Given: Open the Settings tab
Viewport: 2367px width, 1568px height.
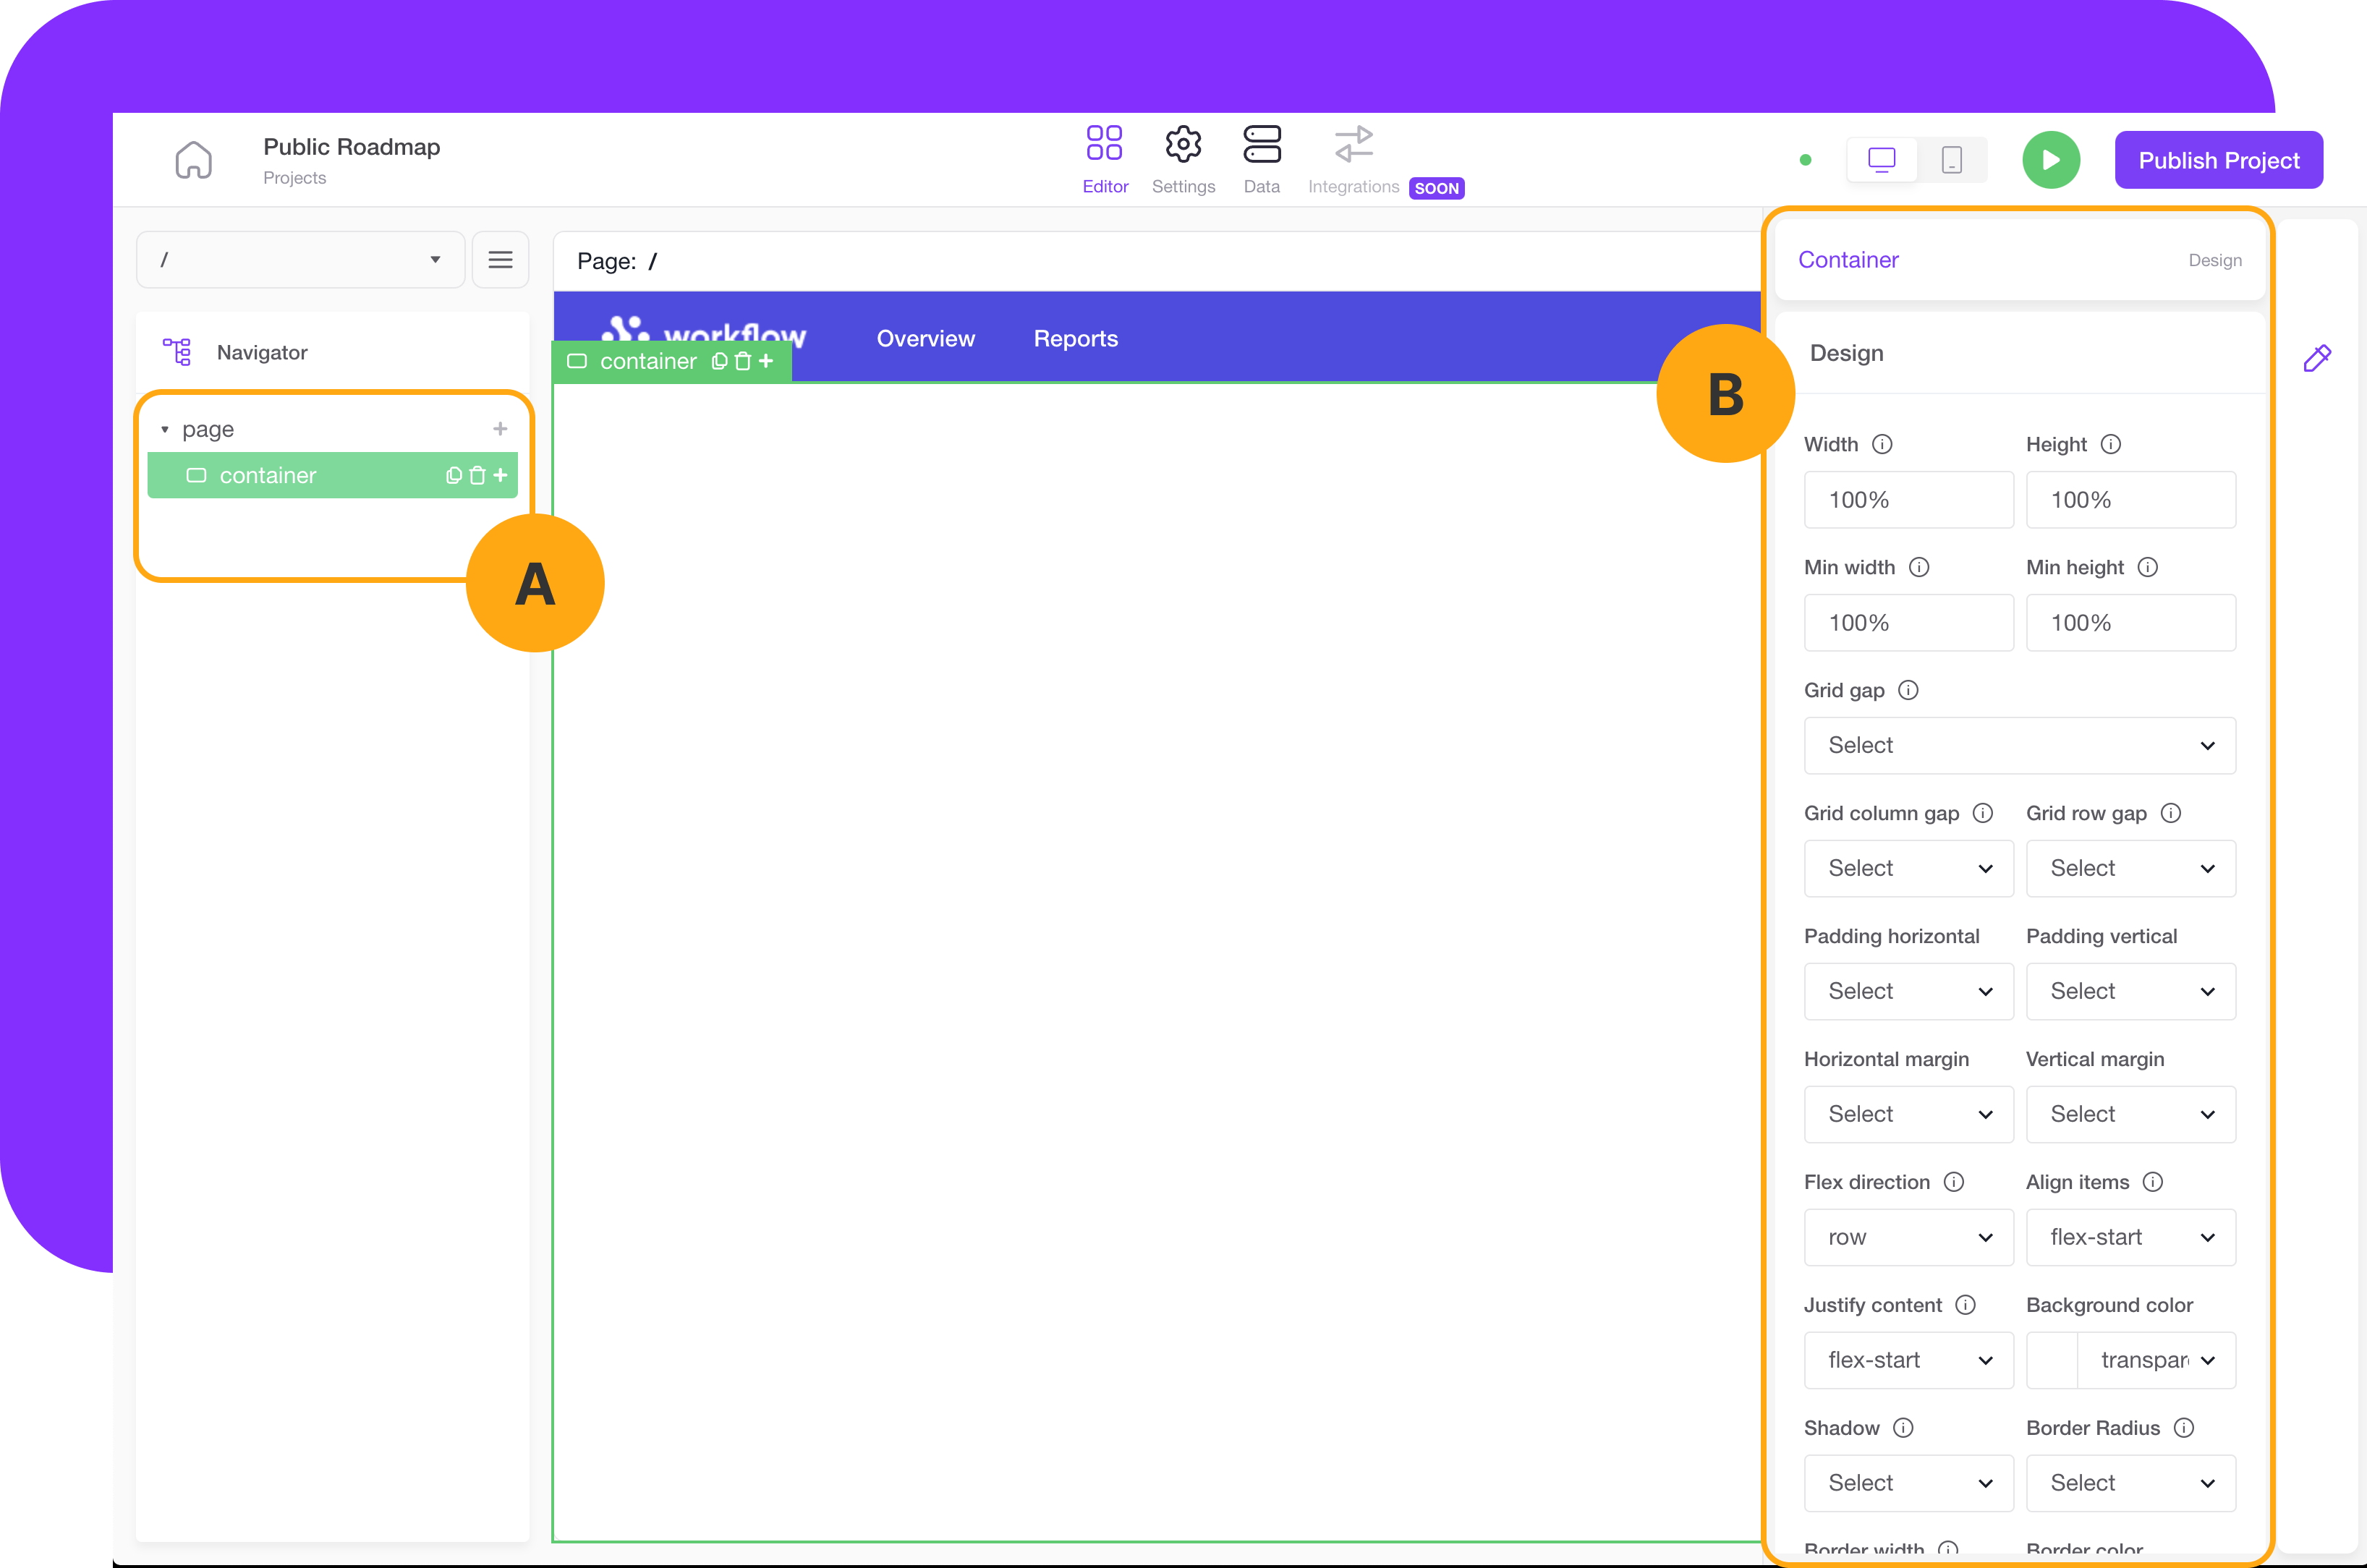Looking at the screenshot, I should click(1183, 160).
